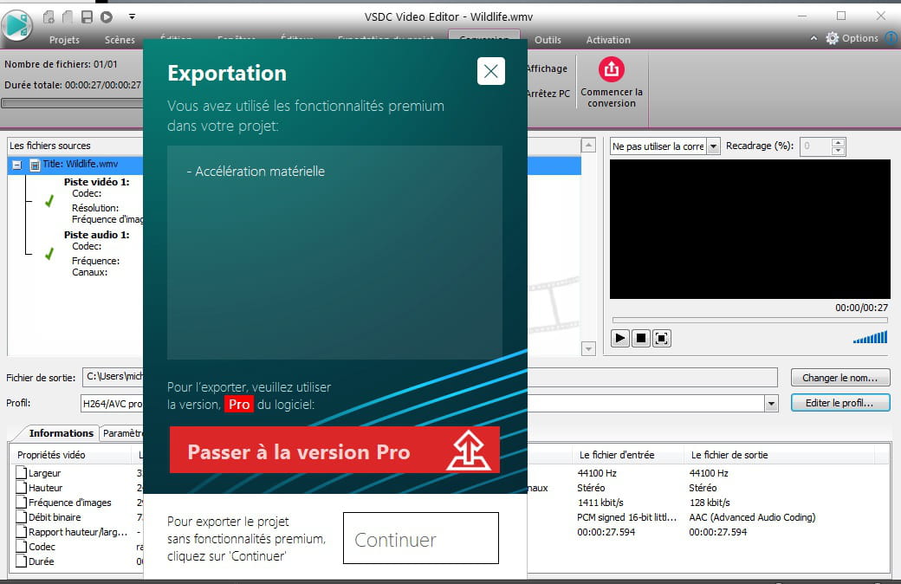901x584 pixels.
Task: Select the Paramètres tab next to Informations
Action: (x=122, y=433)
